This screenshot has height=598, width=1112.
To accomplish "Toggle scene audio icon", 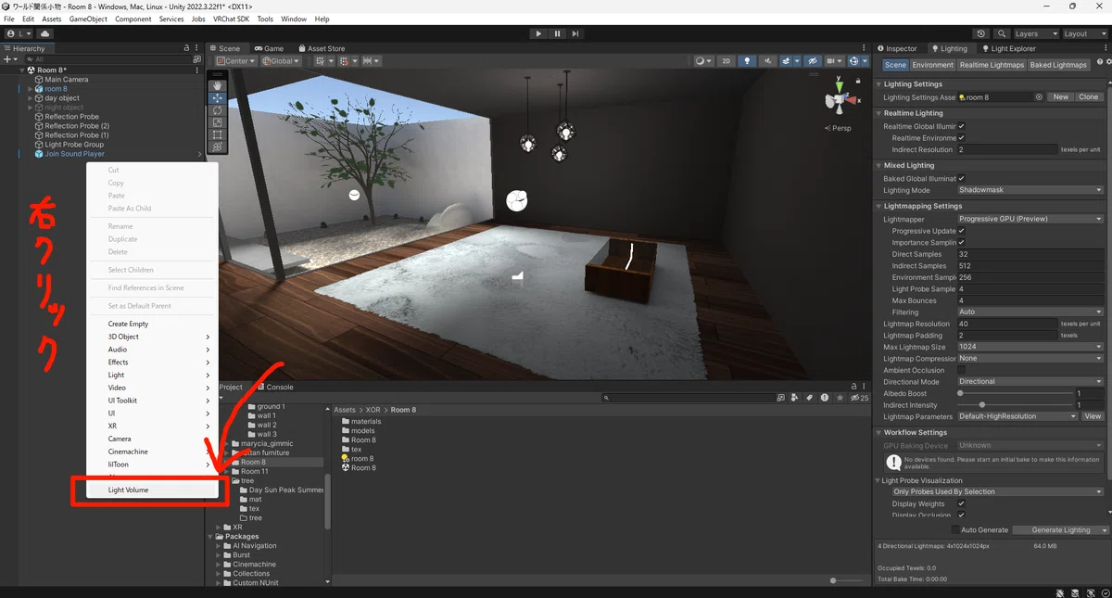I will point(767,61).
